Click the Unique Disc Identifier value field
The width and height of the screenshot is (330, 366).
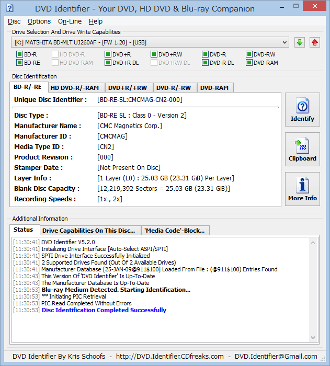140,100
